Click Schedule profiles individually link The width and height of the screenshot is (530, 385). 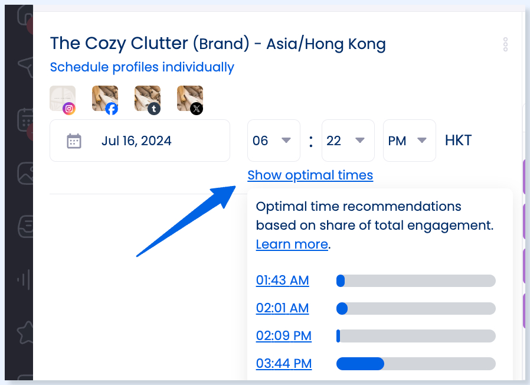pyautogui.click(x=142, y=67)
